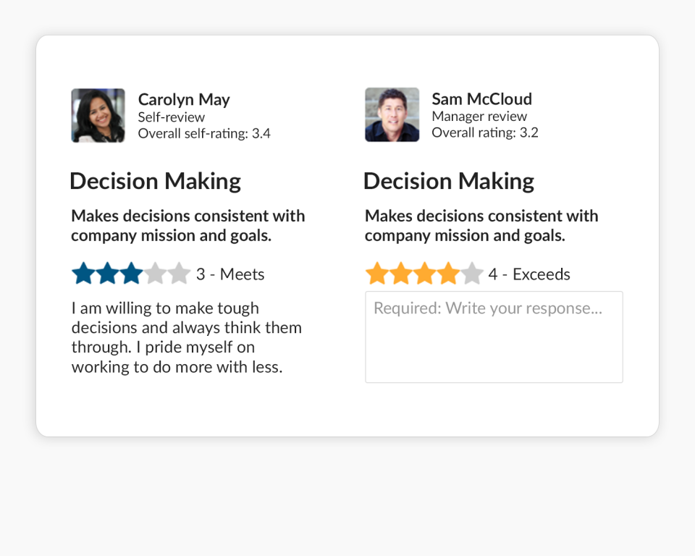695x556 pixels.
Task: Click Carolyn's written self-review comment
Action: [x=187, y=337]
